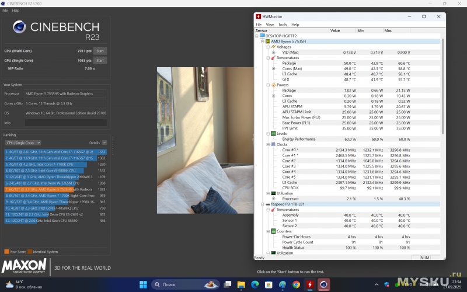467x292 pixels.
Task: Expand the Processor utilization entry
Action: (x=273, y=199)
